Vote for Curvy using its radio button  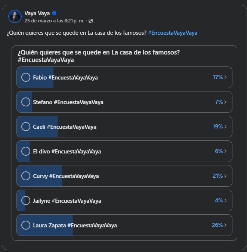26,176
